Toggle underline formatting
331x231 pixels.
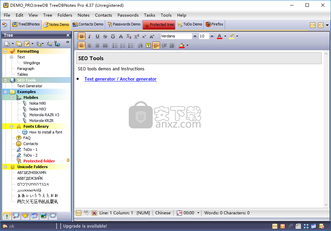point(97,36)
